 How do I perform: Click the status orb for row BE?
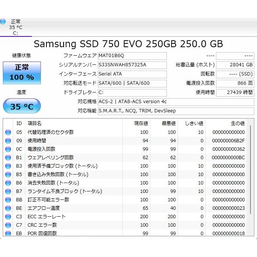(x=8, y=208)
